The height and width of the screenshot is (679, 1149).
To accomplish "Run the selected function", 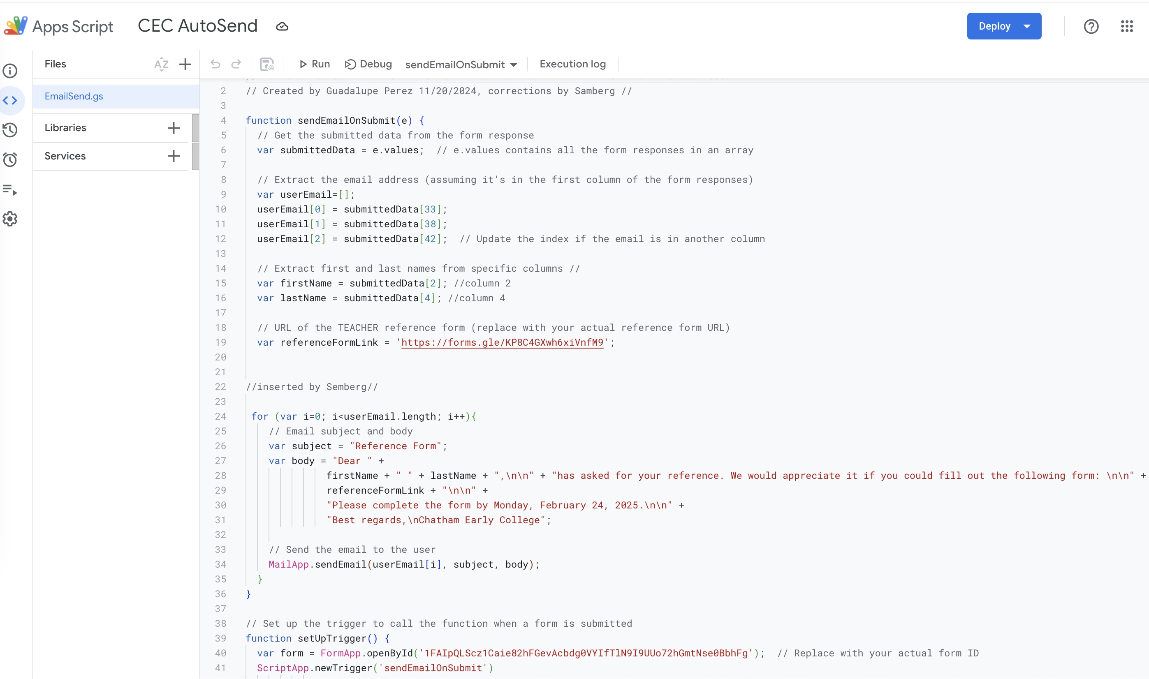I will point(315,64).
